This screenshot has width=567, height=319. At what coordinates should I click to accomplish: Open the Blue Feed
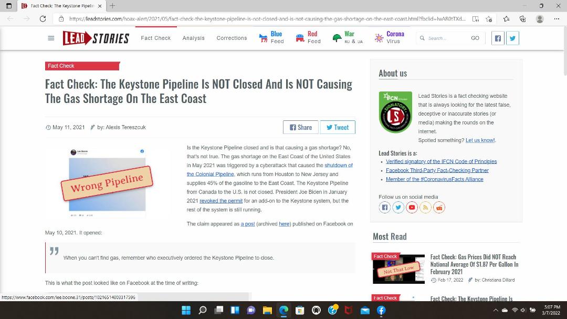point(271,38)
